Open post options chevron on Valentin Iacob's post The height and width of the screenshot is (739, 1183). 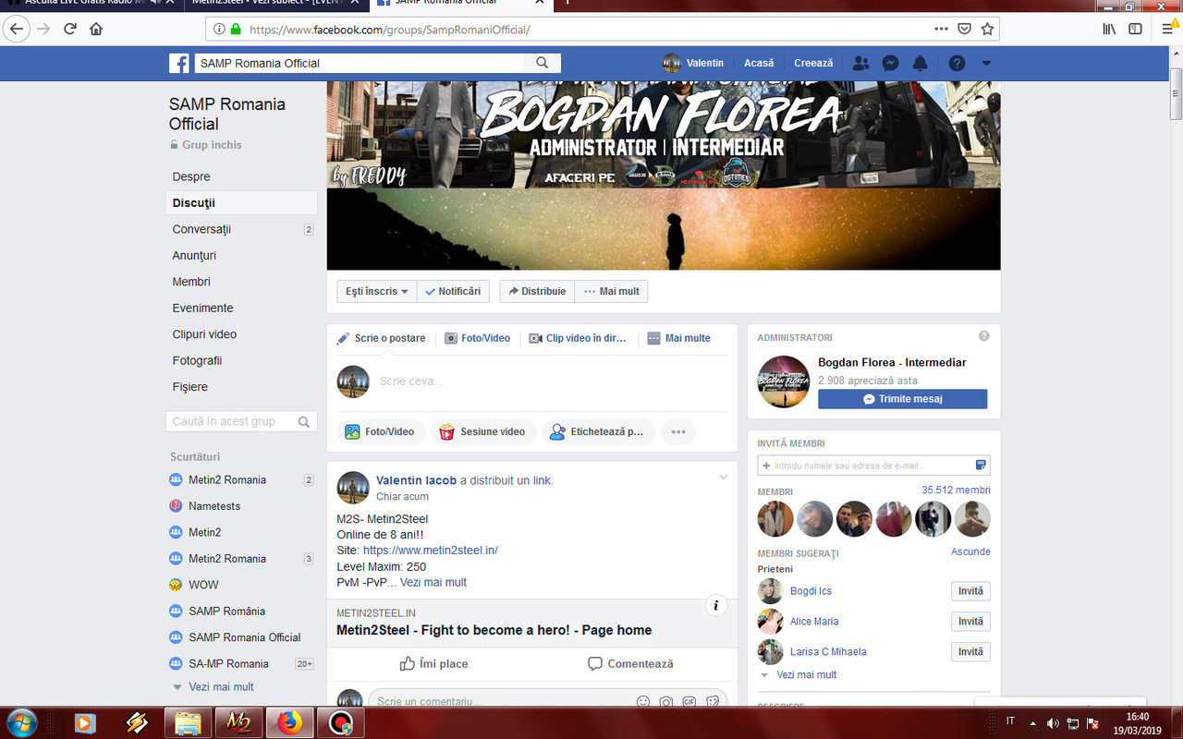(724, 478)
